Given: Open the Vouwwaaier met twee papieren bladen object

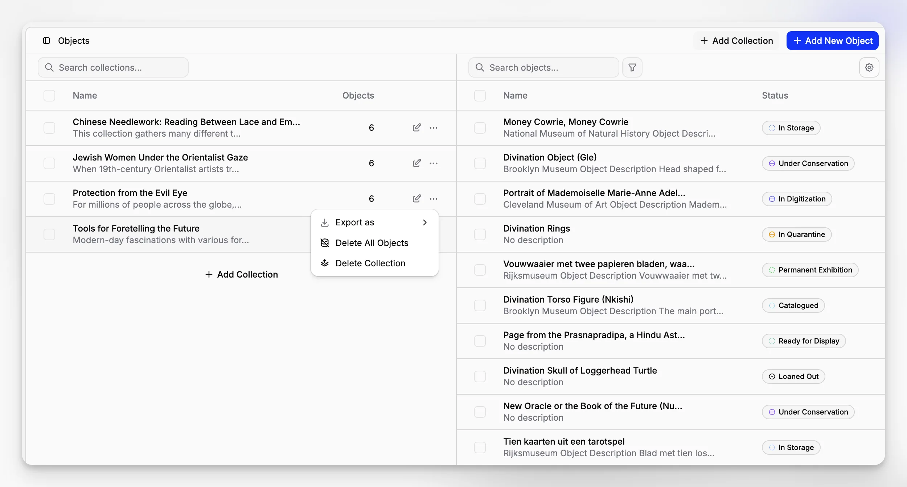Looking at the screenshot, I should point(599,264).
